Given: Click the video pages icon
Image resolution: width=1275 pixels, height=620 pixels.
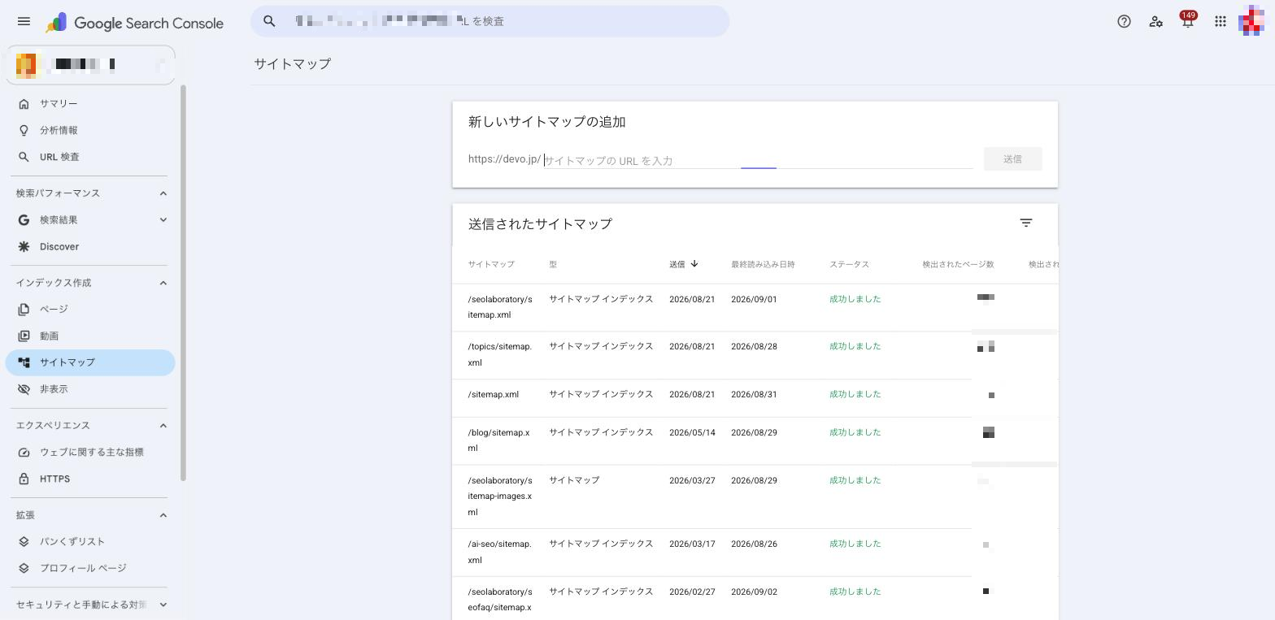Looking at the screenshot, I should tap(24, 336).
